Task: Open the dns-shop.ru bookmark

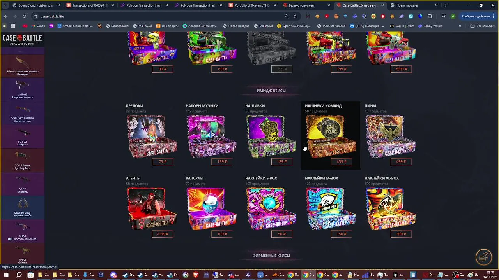Action: pos(167,26)
